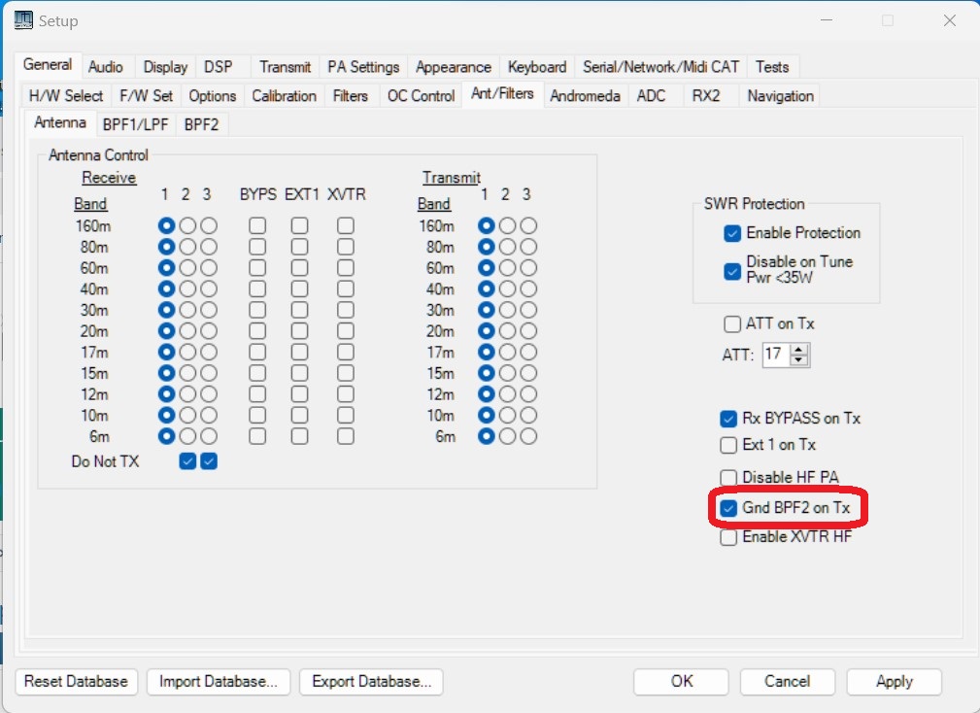This screenshot has height=713, width=980.
Task: Switch to the Audio tab
Action: pos(105,67)
